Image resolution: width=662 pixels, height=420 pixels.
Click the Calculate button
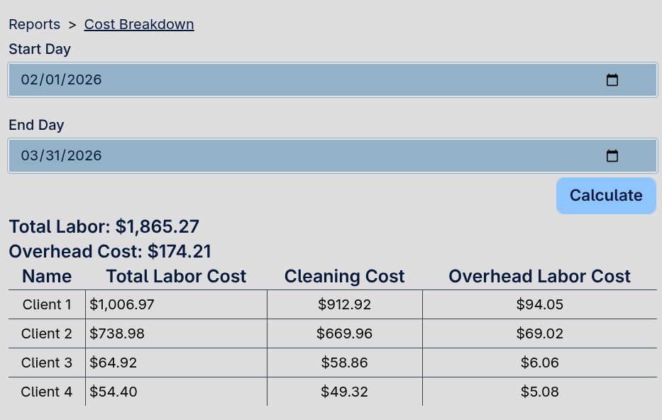[606, 196]
